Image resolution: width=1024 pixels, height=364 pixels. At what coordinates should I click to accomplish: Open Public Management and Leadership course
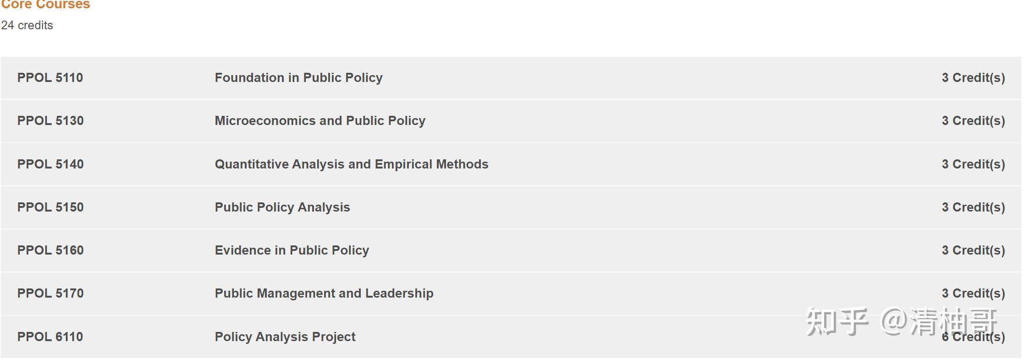pos(324,293)
